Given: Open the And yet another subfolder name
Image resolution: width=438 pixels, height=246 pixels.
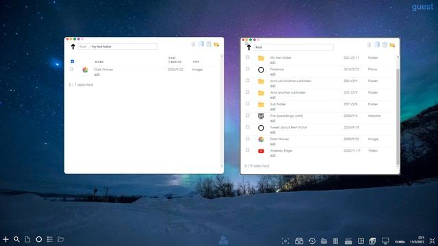Looking at the screenshot, I should coord(290,81).
